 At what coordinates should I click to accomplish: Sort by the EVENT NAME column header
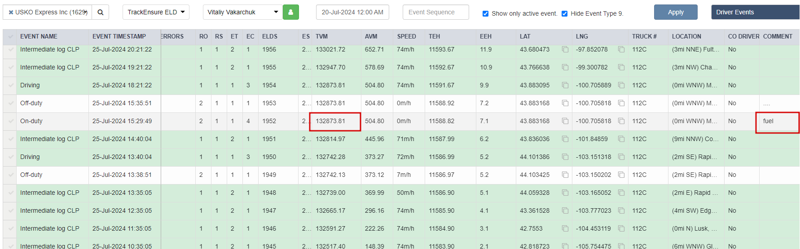coord(39,36)
